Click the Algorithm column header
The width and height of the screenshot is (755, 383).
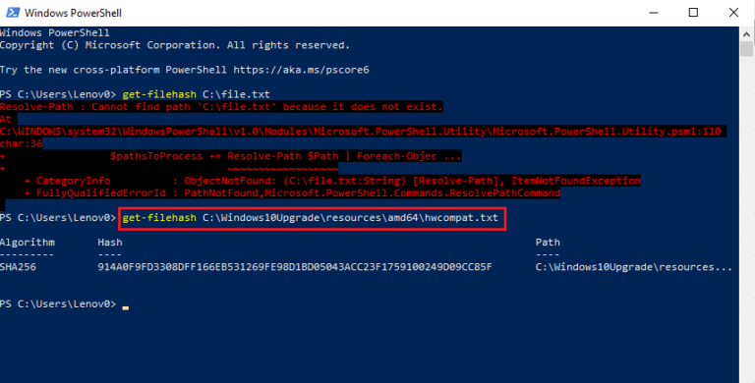(28, 243)
